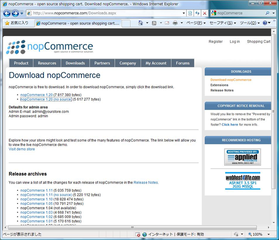Select the nopCommerce browser tab
This screenshot has width=279, height=240.
[x=78, y=23]
